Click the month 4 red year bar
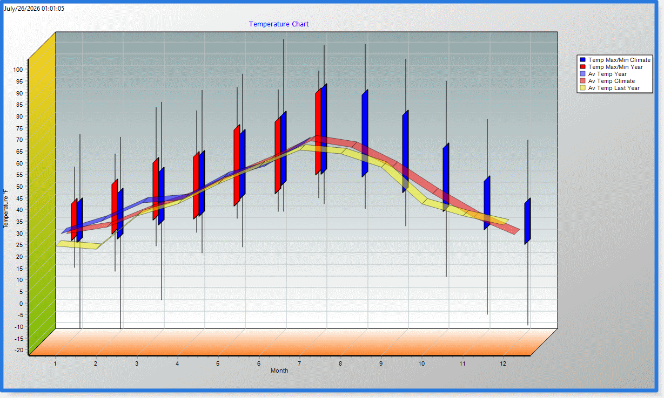Viewport: 664px width, 398px height. [196, 185]
